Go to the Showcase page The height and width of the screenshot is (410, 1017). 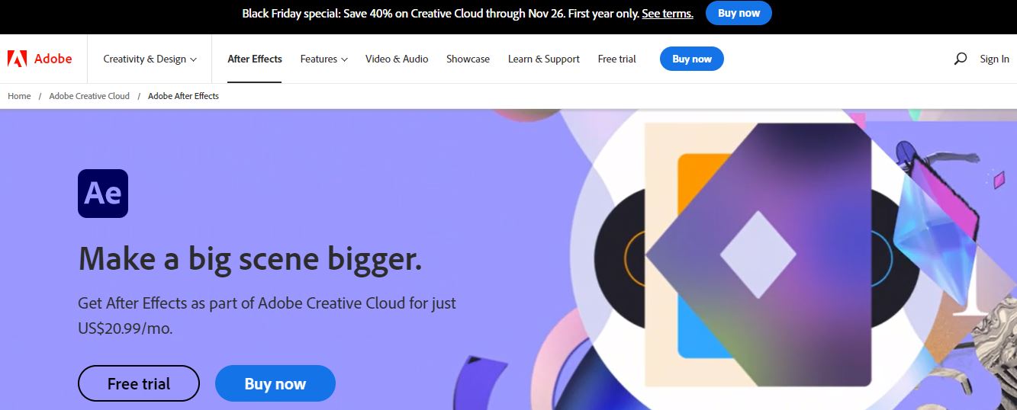[468, 59]
